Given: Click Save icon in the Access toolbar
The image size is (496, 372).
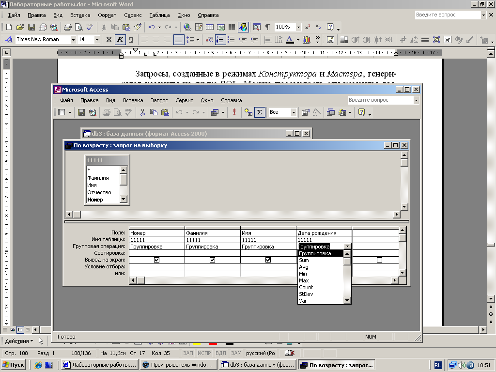Looking at the screenshot, I should (x=81, y=112).
